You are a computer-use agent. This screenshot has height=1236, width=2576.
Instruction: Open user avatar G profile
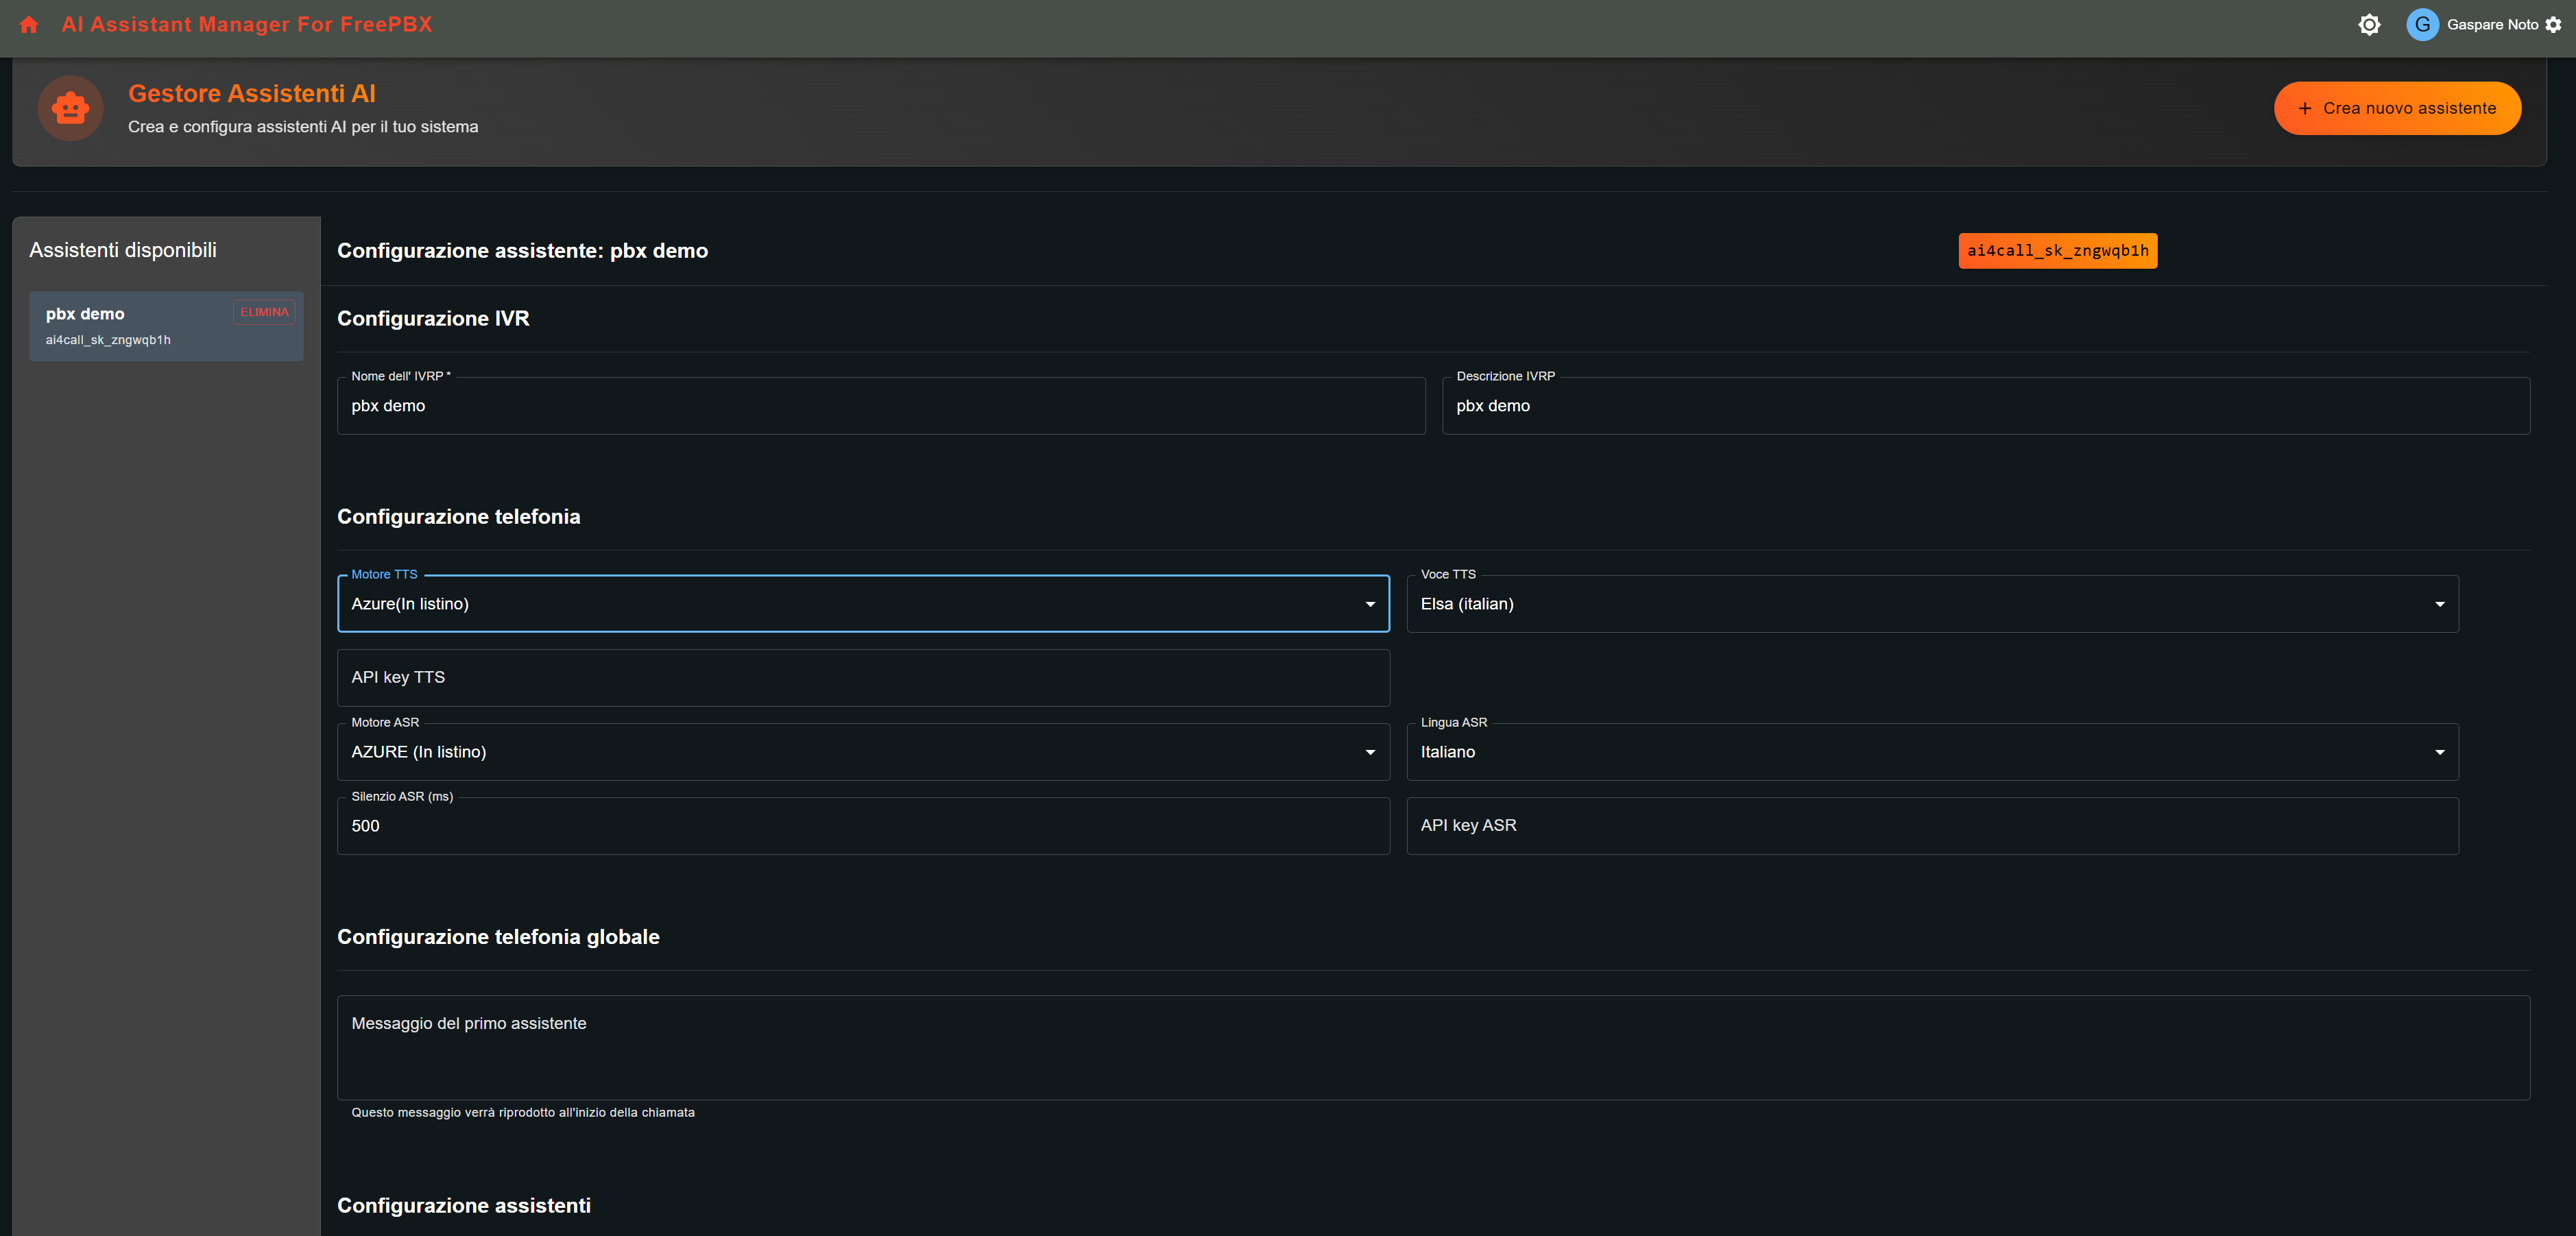(x=2422, y=25)
